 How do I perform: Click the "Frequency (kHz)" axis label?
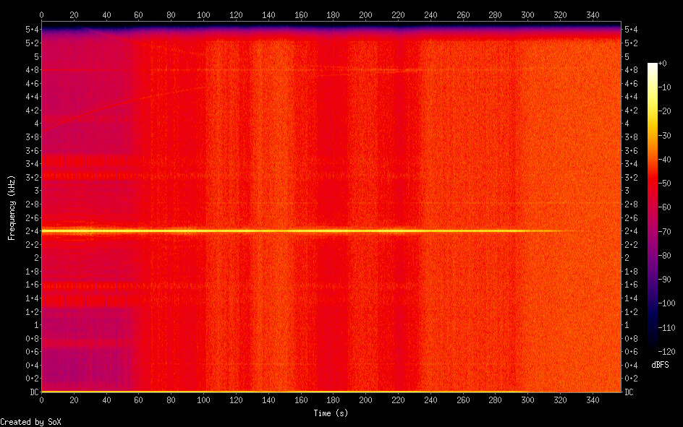12,207
